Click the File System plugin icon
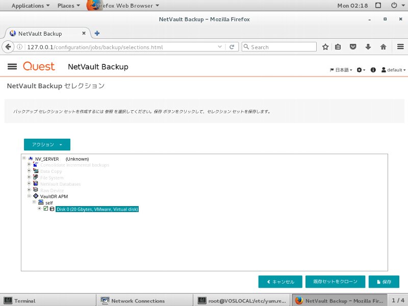 point(36,177)
